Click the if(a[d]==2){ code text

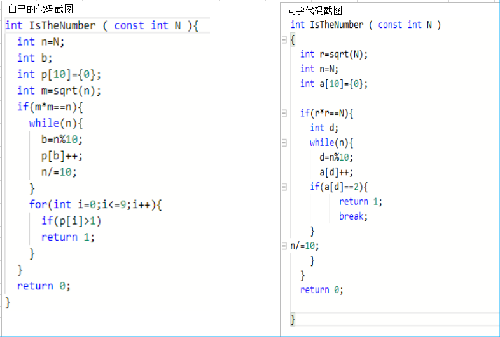339,187
